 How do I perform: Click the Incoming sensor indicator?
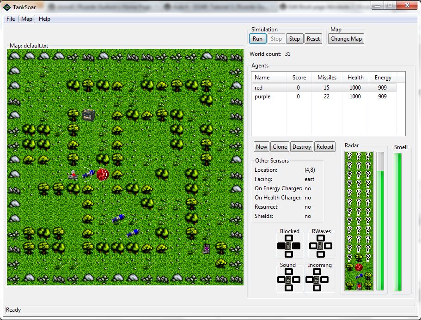(x=317, y=279)
